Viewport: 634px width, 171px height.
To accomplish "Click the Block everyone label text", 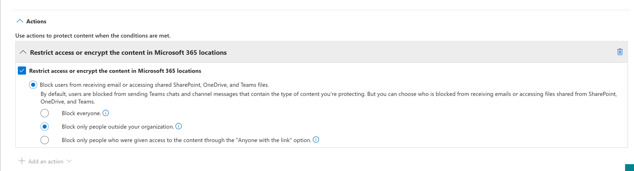I will (x=81, y=113).
